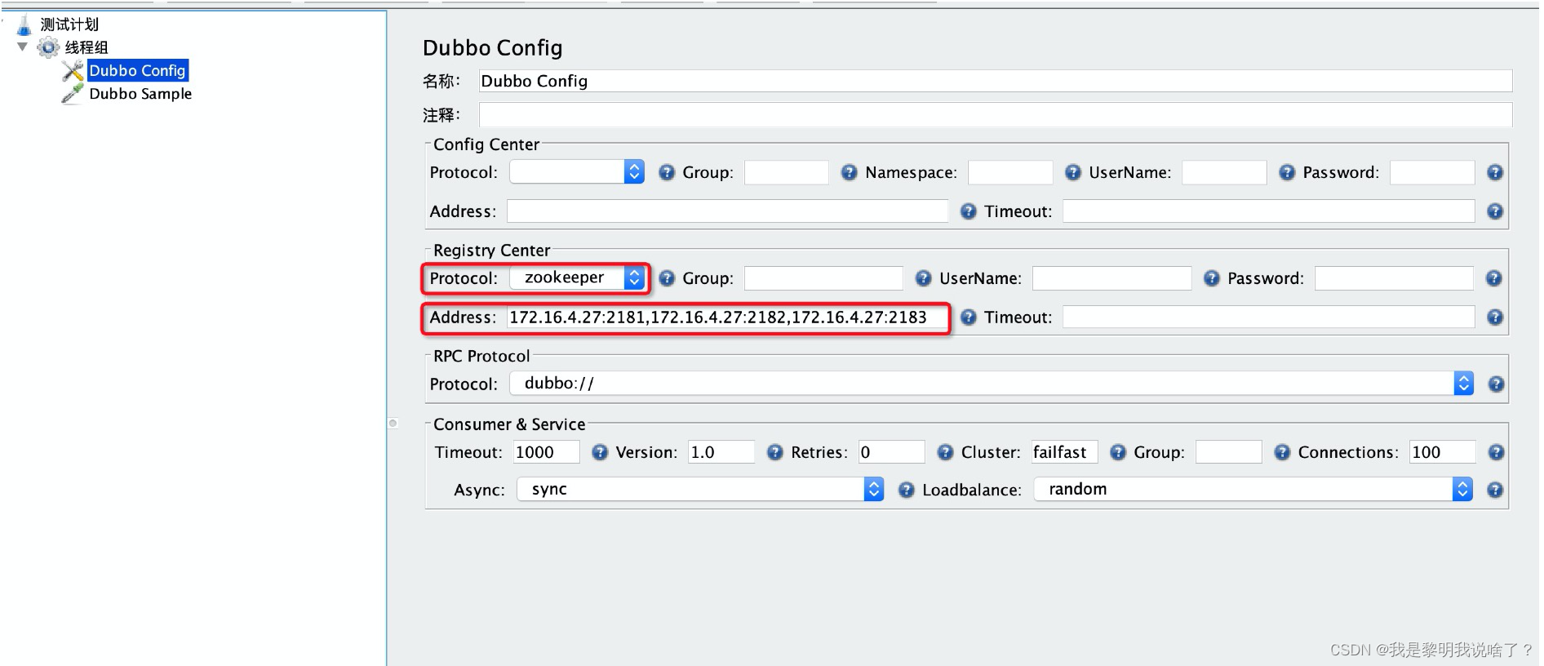Select Dubbo Config in the tree
1544x666 pixels.
pyautogui.click(x=137, y=70)
